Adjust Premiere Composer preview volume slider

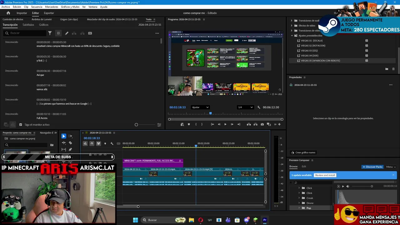tap(372, 186)
